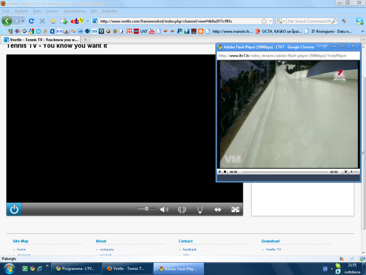Select the Veetle - Tennis TV tab

click(41, 40)
